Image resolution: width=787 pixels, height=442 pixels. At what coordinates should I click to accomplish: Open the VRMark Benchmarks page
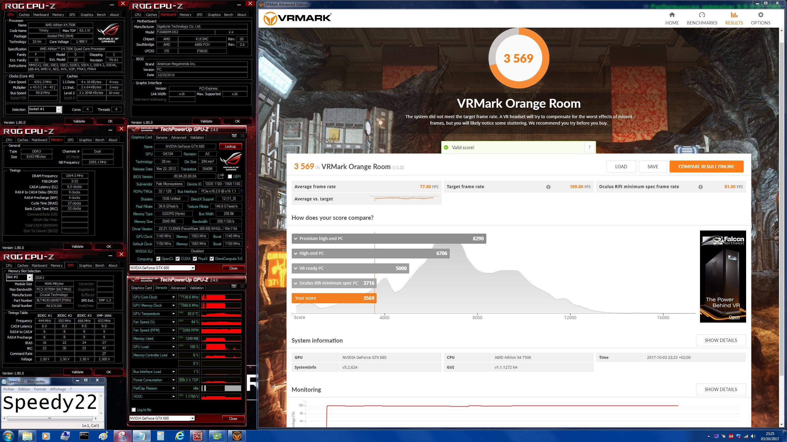702,18
